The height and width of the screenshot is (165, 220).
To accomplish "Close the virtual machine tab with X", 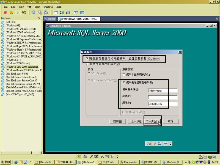I will coord(217,19).
